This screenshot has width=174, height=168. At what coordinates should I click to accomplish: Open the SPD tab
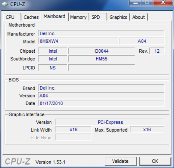[98, 17]
